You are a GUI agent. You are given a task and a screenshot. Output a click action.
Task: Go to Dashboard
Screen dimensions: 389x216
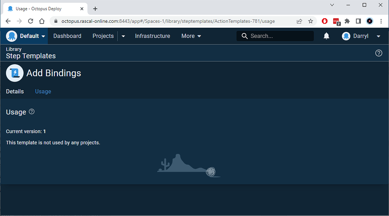[x=67, y=36]
